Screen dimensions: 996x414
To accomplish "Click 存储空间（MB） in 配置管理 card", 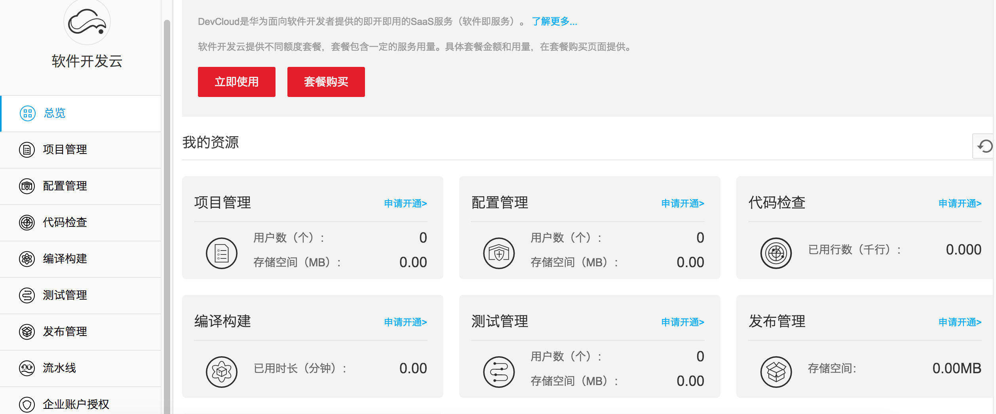I will [x=574, y=262].
